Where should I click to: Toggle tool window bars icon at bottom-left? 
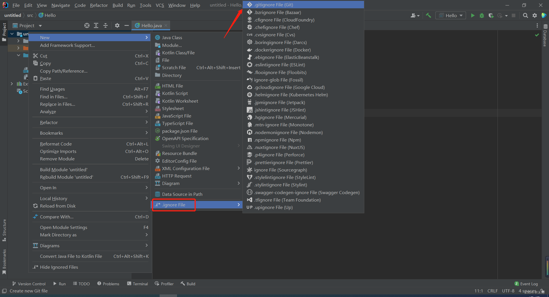tap(4, 291)
